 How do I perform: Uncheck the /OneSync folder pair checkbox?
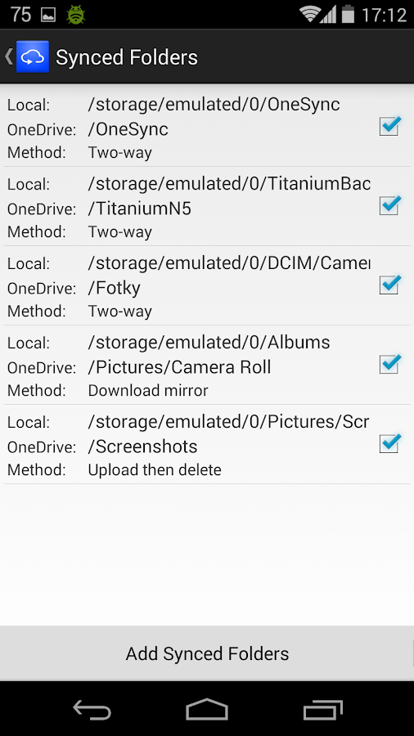pos(389,126)
